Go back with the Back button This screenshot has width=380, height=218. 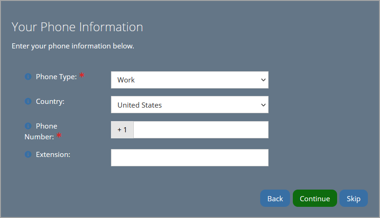pyautogui.click(x=275, y=198)
